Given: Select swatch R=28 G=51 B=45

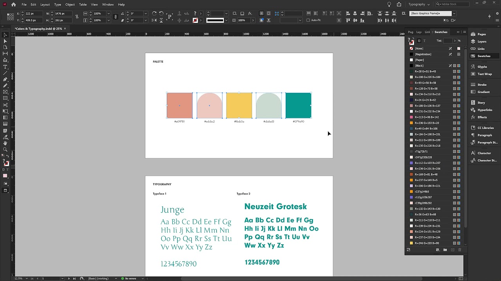Looking at the screenshot, I should click(x=435, y=71).
